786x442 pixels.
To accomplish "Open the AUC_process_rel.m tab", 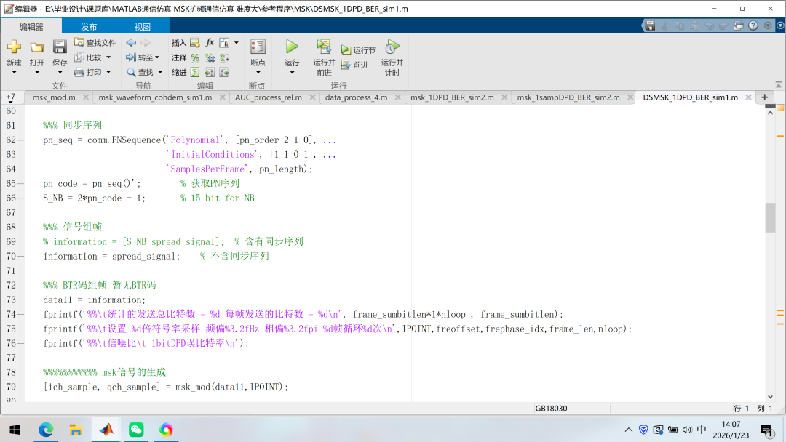I will (269, 97).
